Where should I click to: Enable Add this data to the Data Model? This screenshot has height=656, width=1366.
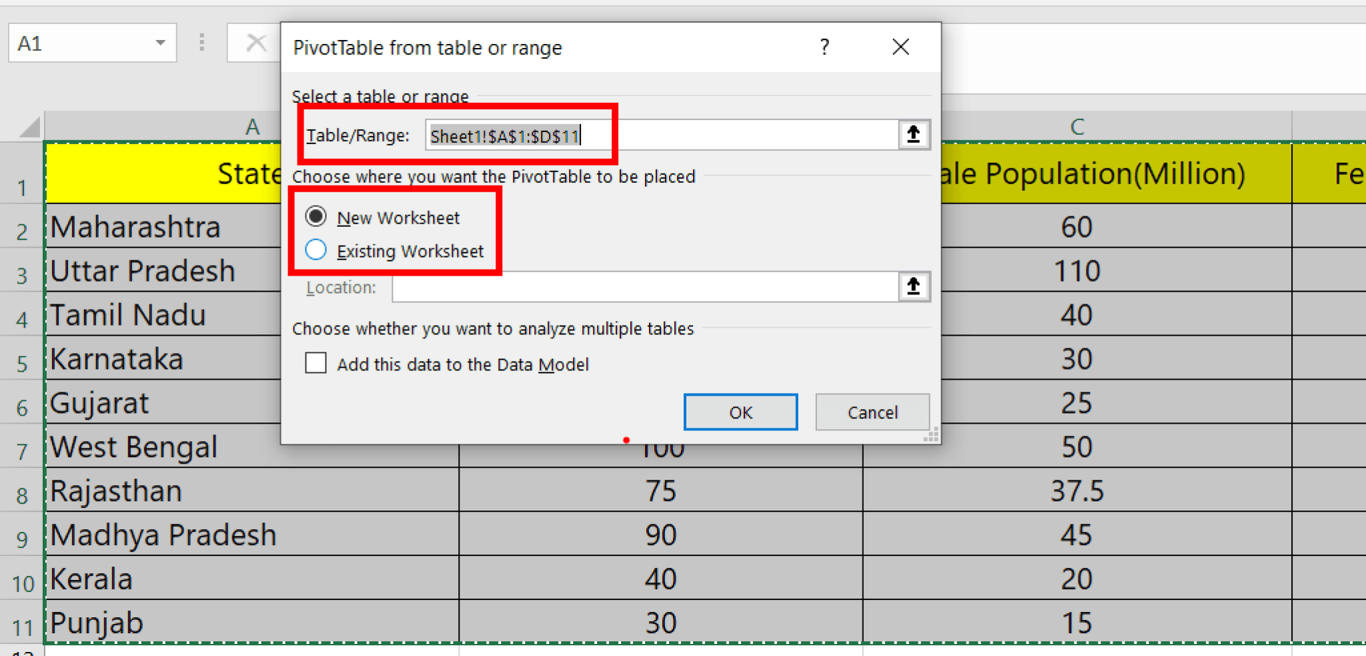point(315,363)
